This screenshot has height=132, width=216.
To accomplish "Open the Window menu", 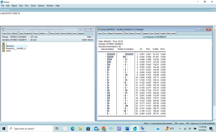I will pyautogui.click(x=50, y=6).
